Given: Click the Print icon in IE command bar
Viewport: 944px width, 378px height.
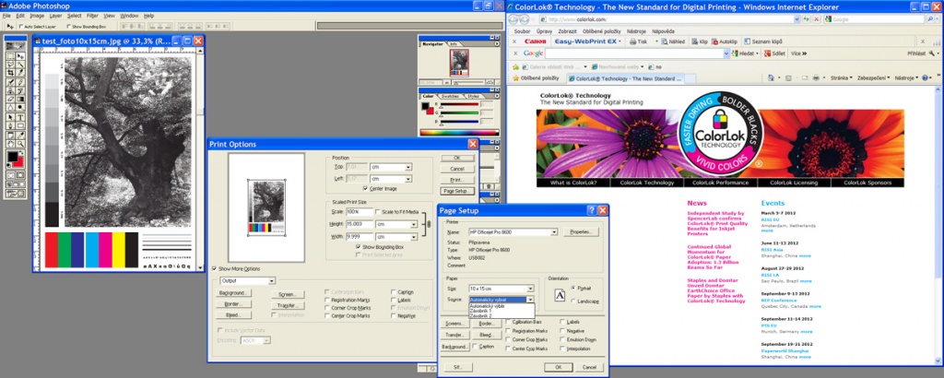Looking at the screenshot, I should tap(816, 78).
